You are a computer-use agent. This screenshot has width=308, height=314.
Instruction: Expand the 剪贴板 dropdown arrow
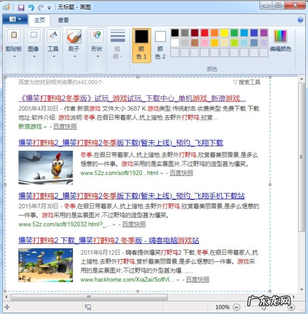[x=14, y=57]
